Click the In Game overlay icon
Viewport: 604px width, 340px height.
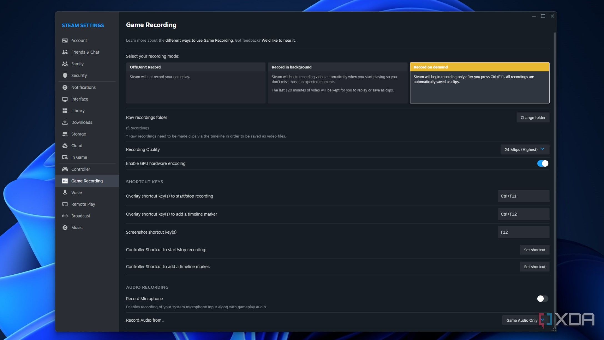point(65,157)
